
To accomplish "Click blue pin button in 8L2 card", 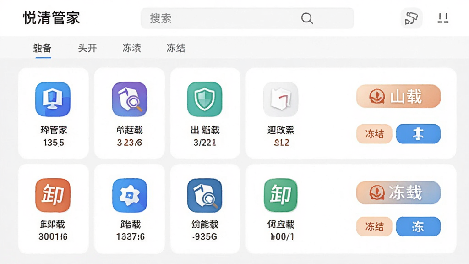I will 418,134.
